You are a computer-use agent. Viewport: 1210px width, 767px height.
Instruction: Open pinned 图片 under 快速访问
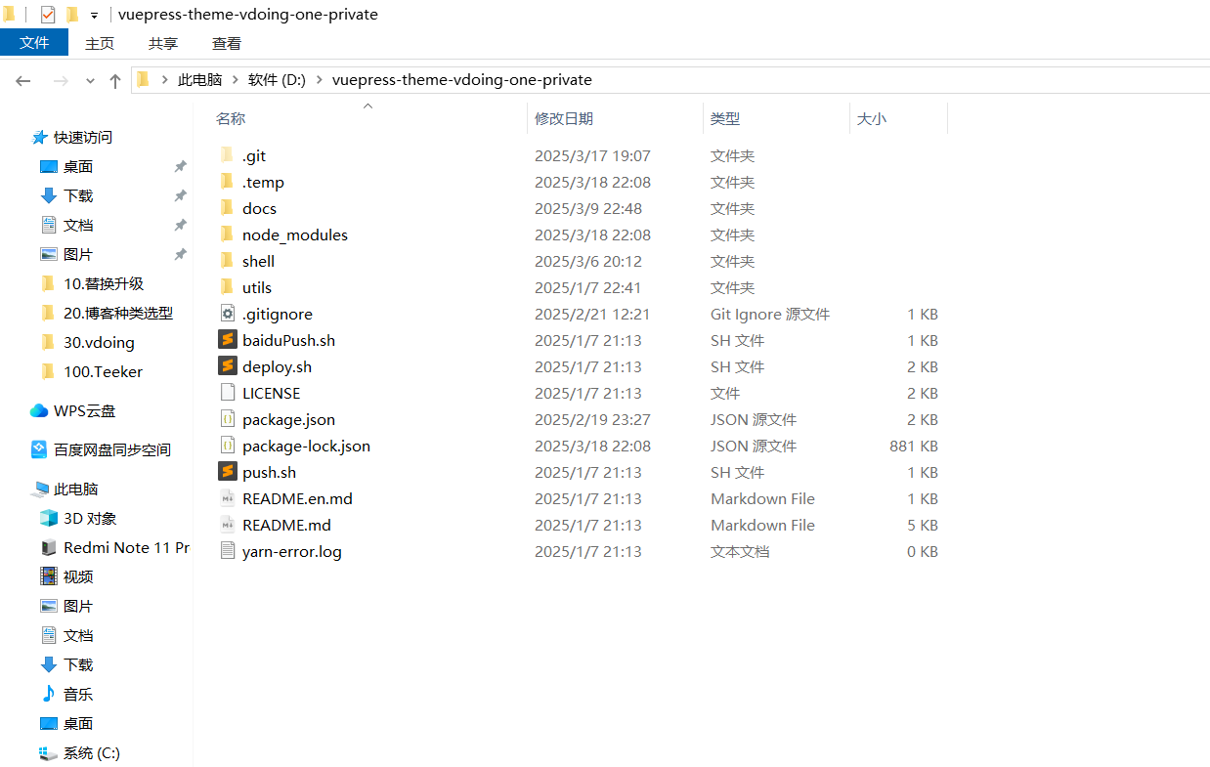tap(78, 254)
